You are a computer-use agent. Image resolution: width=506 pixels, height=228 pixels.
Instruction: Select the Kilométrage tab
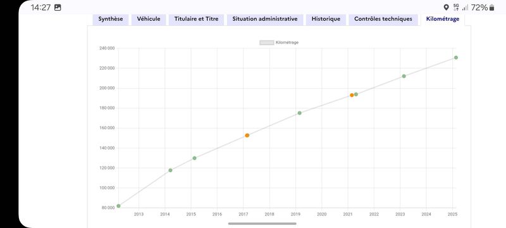tap(442, 20)
